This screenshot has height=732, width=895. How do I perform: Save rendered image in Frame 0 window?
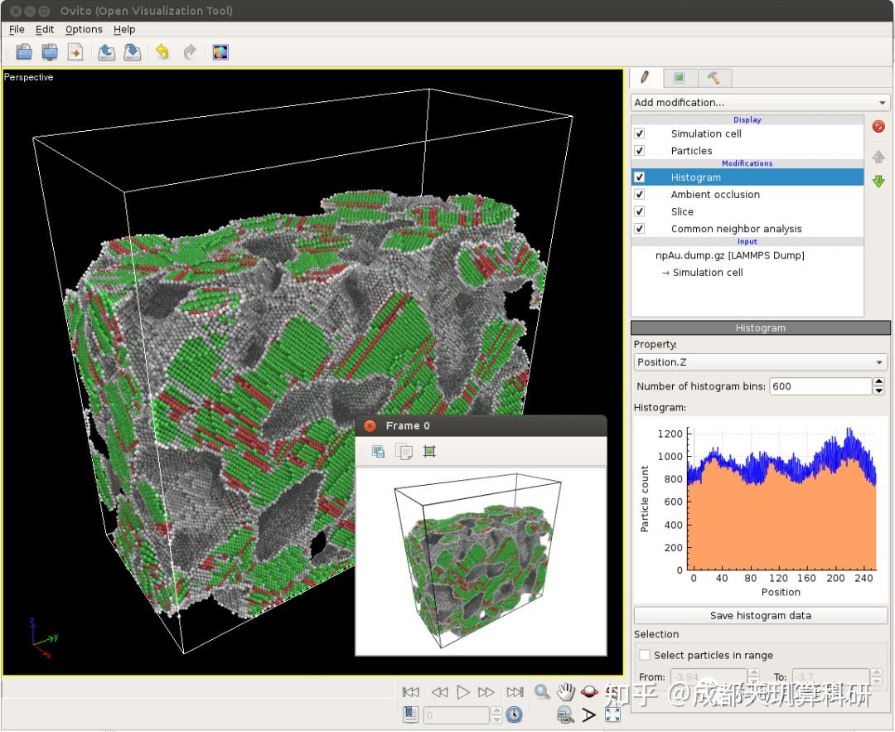[x=378, y=451]
